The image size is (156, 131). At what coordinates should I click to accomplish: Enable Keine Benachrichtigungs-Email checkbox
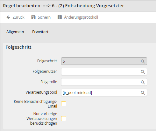(x=64, y=104)
